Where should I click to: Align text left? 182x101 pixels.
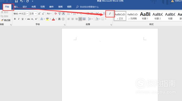[x=69, y=19]
